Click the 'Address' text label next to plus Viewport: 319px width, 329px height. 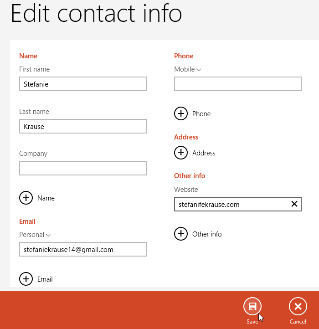point(204,153)
